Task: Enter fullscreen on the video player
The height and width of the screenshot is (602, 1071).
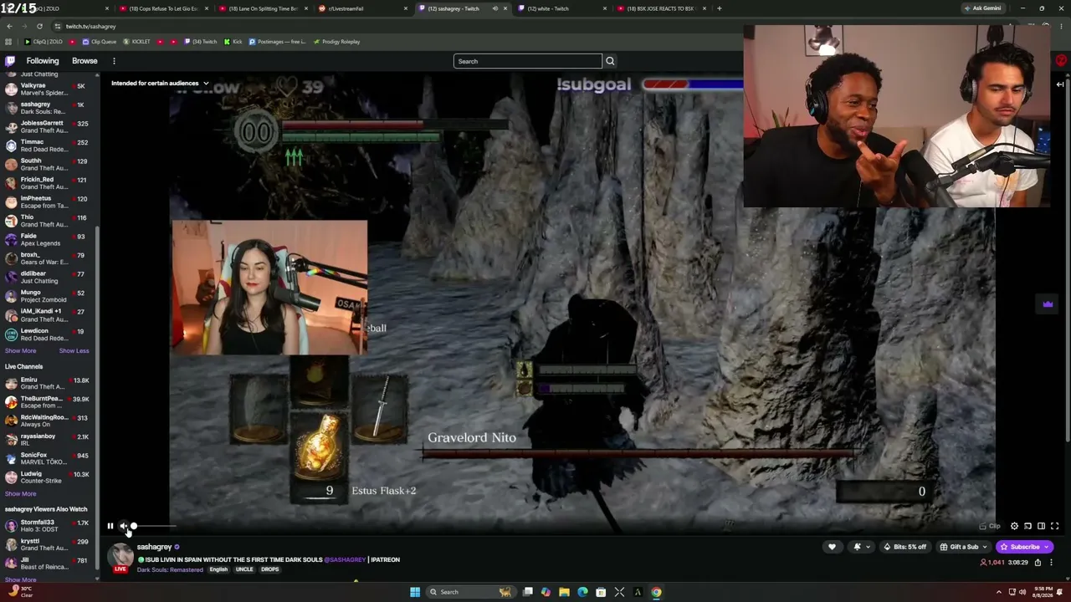Action: coord(1054,526)
